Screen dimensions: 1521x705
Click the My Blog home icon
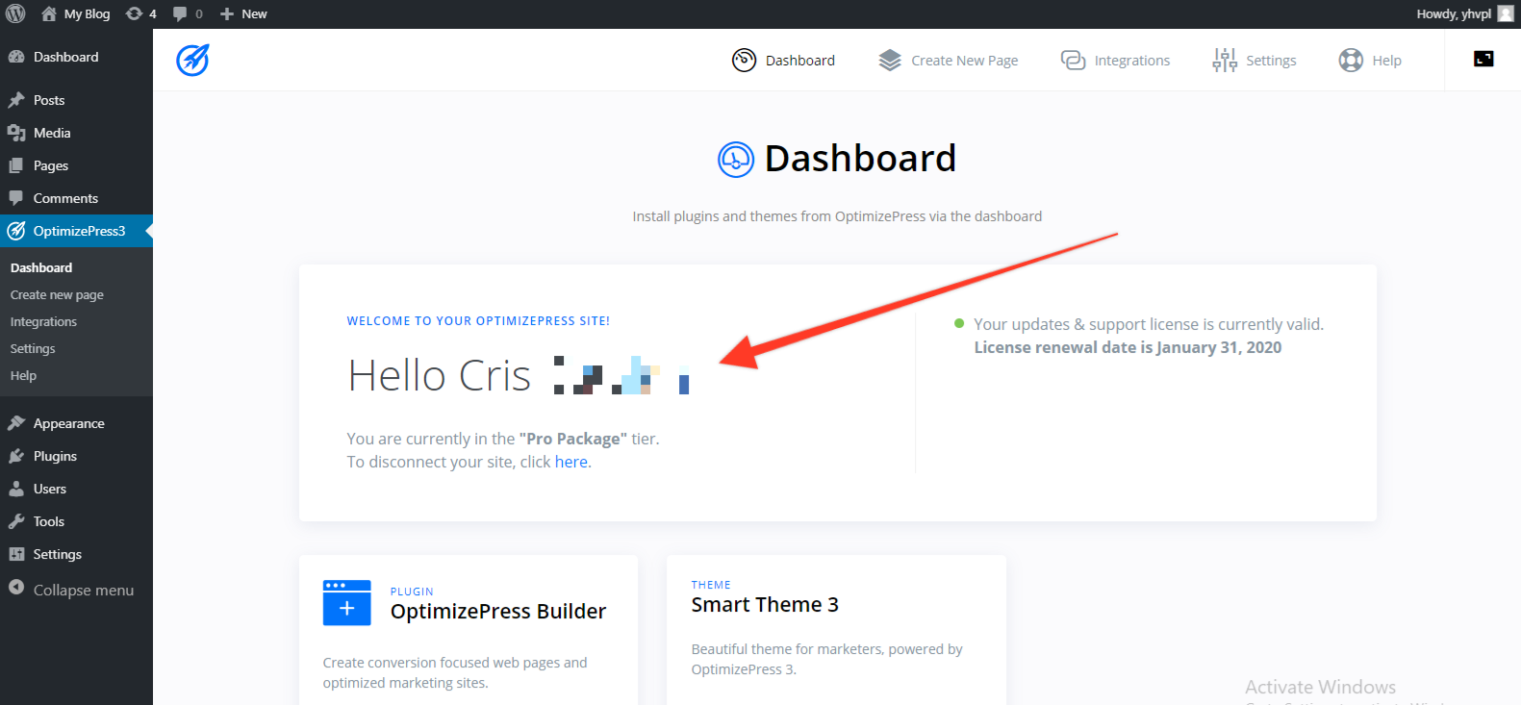click(x=49, y=13)
